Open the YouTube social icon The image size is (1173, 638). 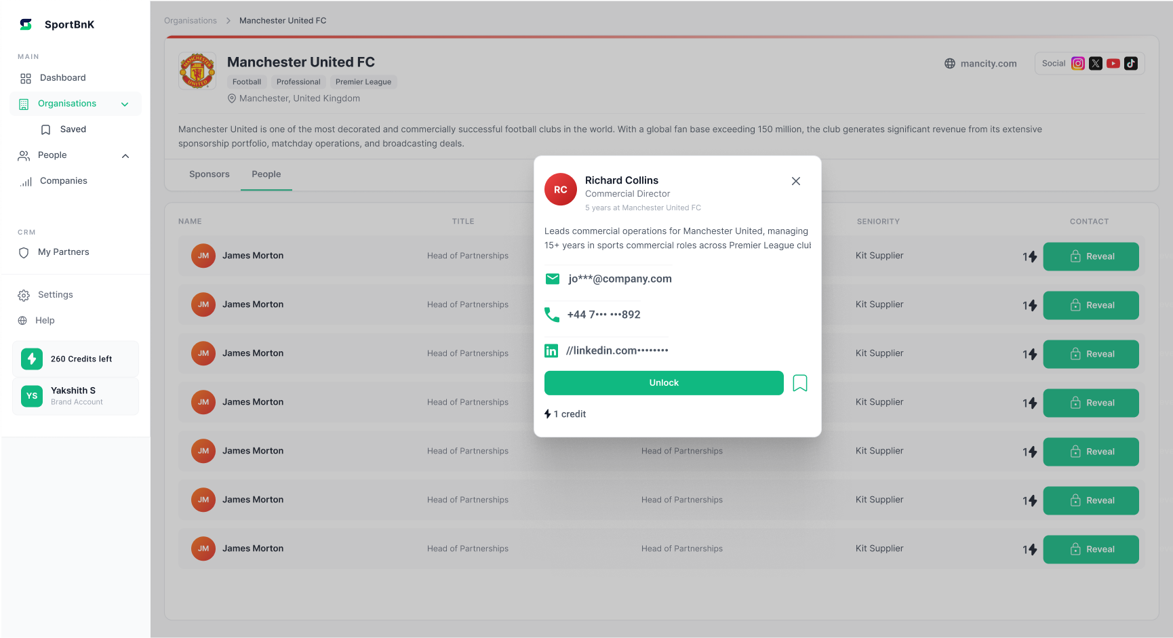click(x=1113, y=63)
